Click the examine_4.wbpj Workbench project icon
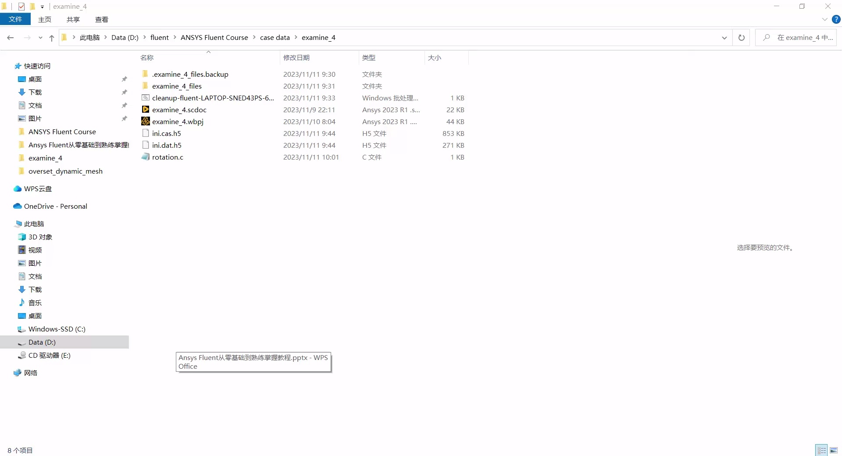The image size is (842, 456). coord(146,121)
